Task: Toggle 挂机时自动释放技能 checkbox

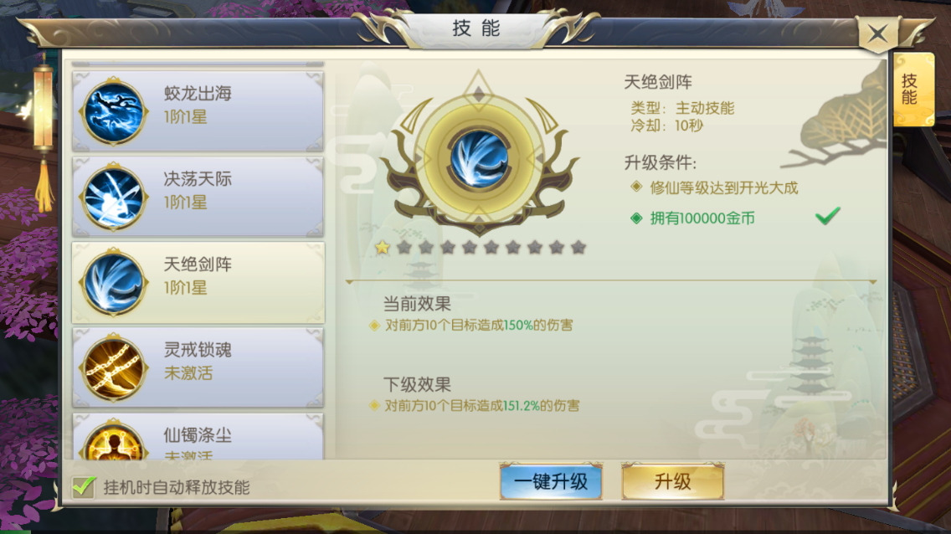Action: pos(84,486)
